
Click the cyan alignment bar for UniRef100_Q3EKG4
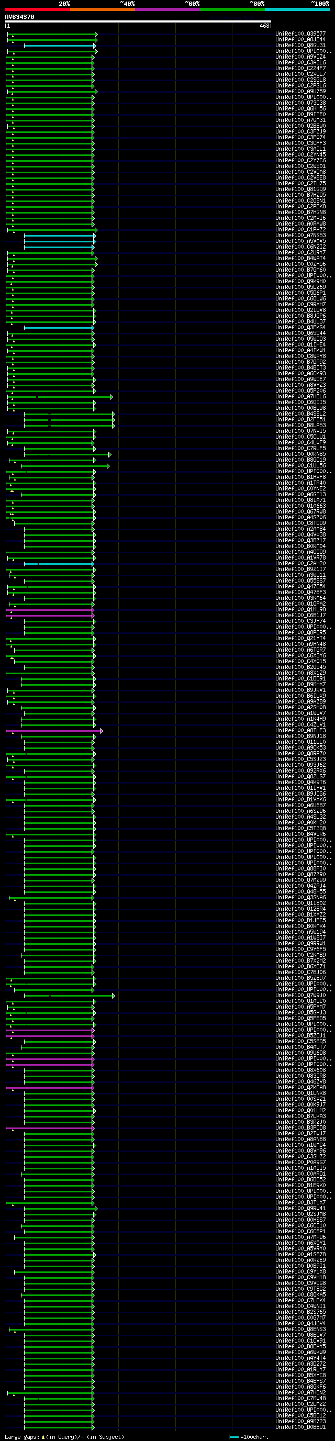59,328
